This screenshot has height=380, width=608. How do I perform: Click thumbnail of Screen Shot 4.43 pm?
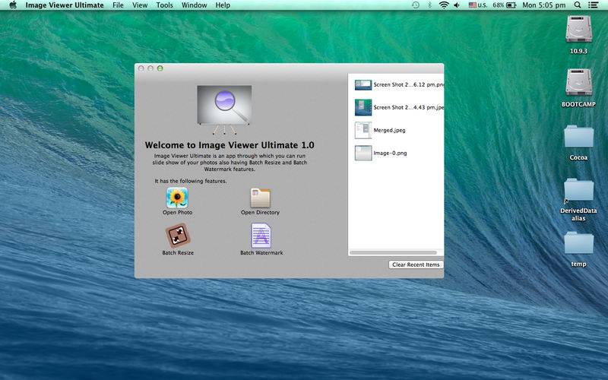(x=363, y=107)
